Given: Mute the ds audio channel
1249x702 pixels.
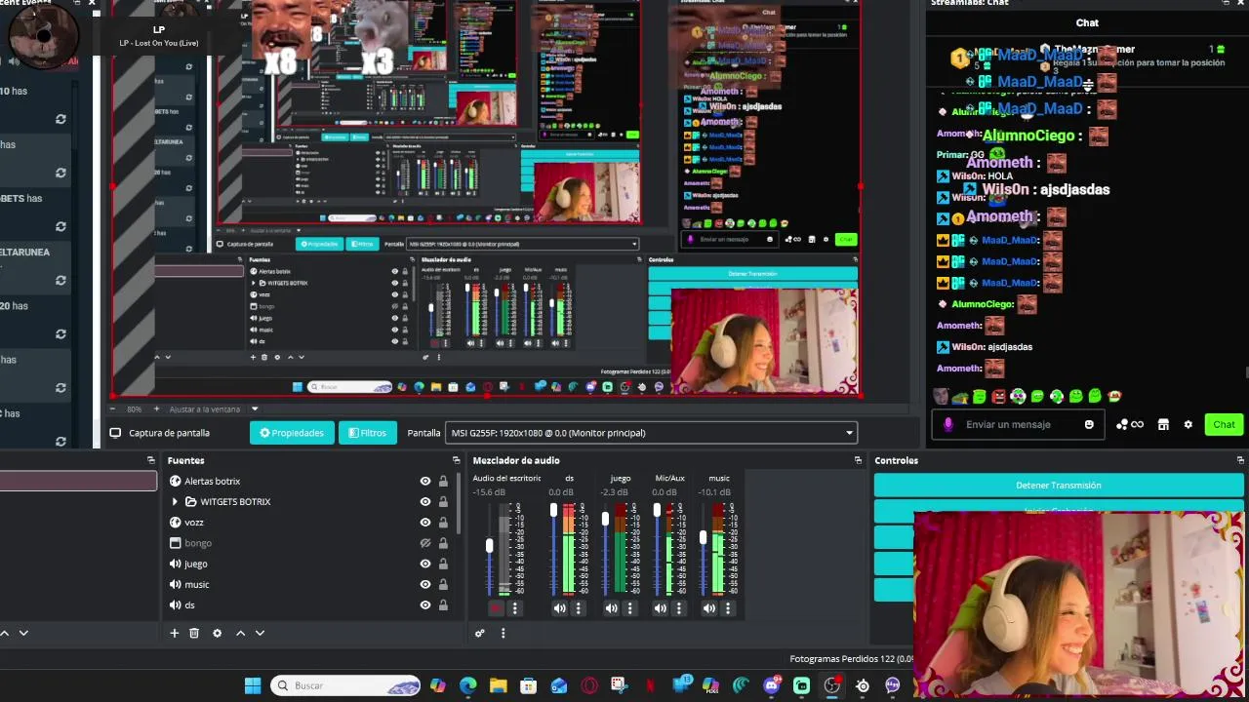Looking at the screenshot, I should (x=559, y=608).
